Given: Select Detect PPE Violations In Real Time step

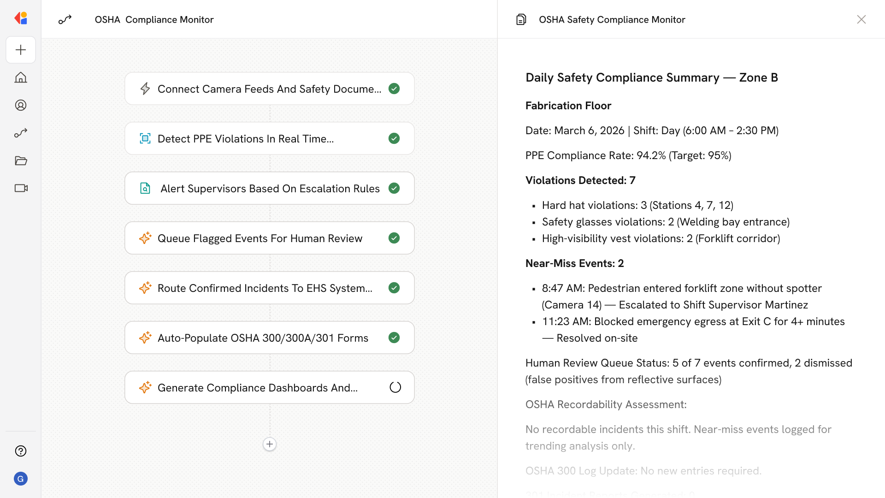Looking at the screenshot, I should 246,138.
